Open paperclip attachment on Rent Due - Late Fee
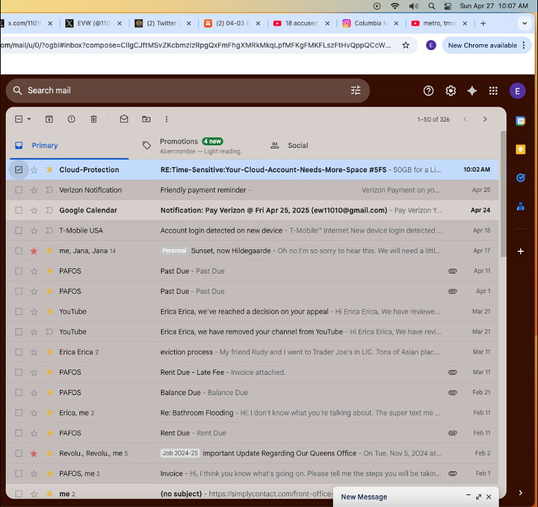 pos(453,372)
